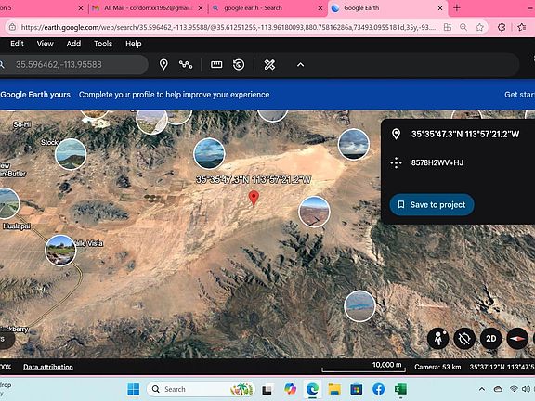The image size is (535, 401).
Task: Click the plus code 8578H2WV+HJ
Action: [x=437, y=162]
